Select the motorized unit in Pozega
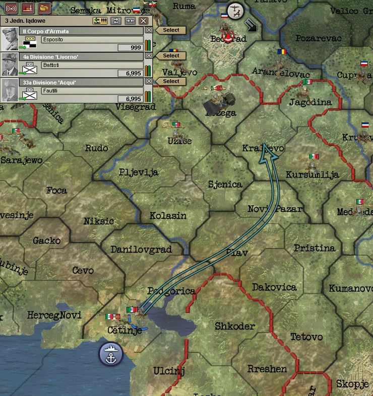This screenshot has height=396, width=373. (219, 102)
